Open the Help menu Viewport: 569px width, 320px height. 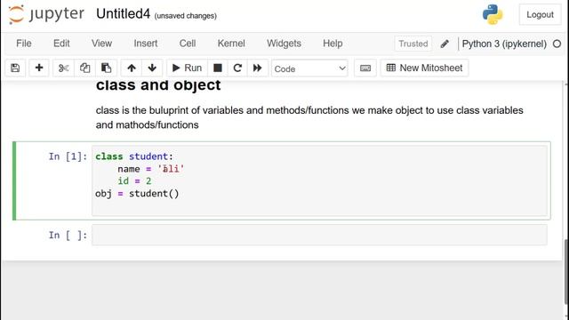click(x=333, y=44)
